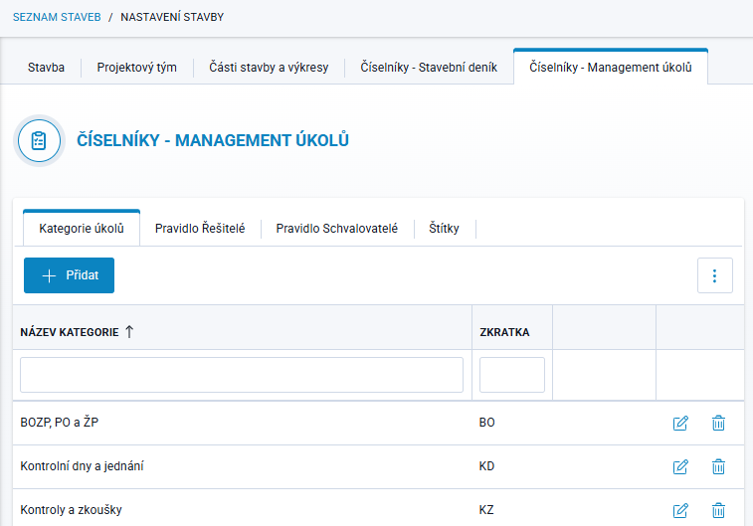Viewport: 753px width, 526px height.
Task: Focus the Zkratka filter field
Action: tap(512, 375)
